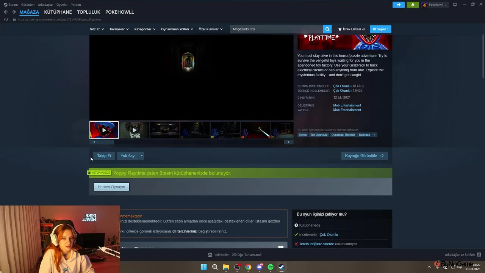Play the Huggy Wuggy trailer thumbnail
The width and height of the screenshot is (485, 273).
(104, 130)
